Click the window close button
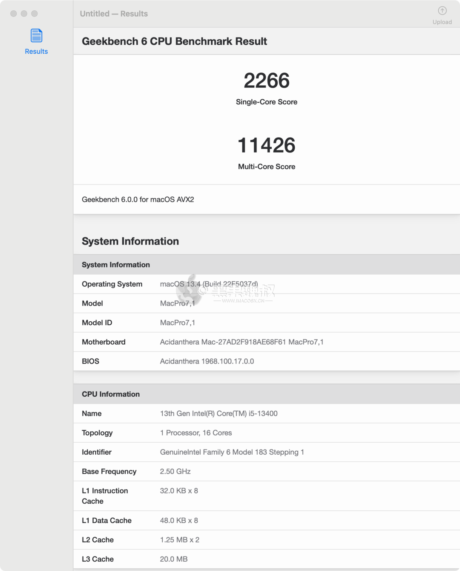 (14, 14)
